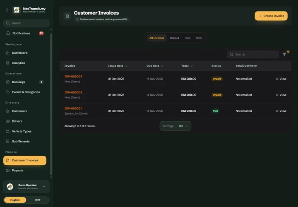
Task: Sort by Total column chevron
Action: [x=192, y=66]
